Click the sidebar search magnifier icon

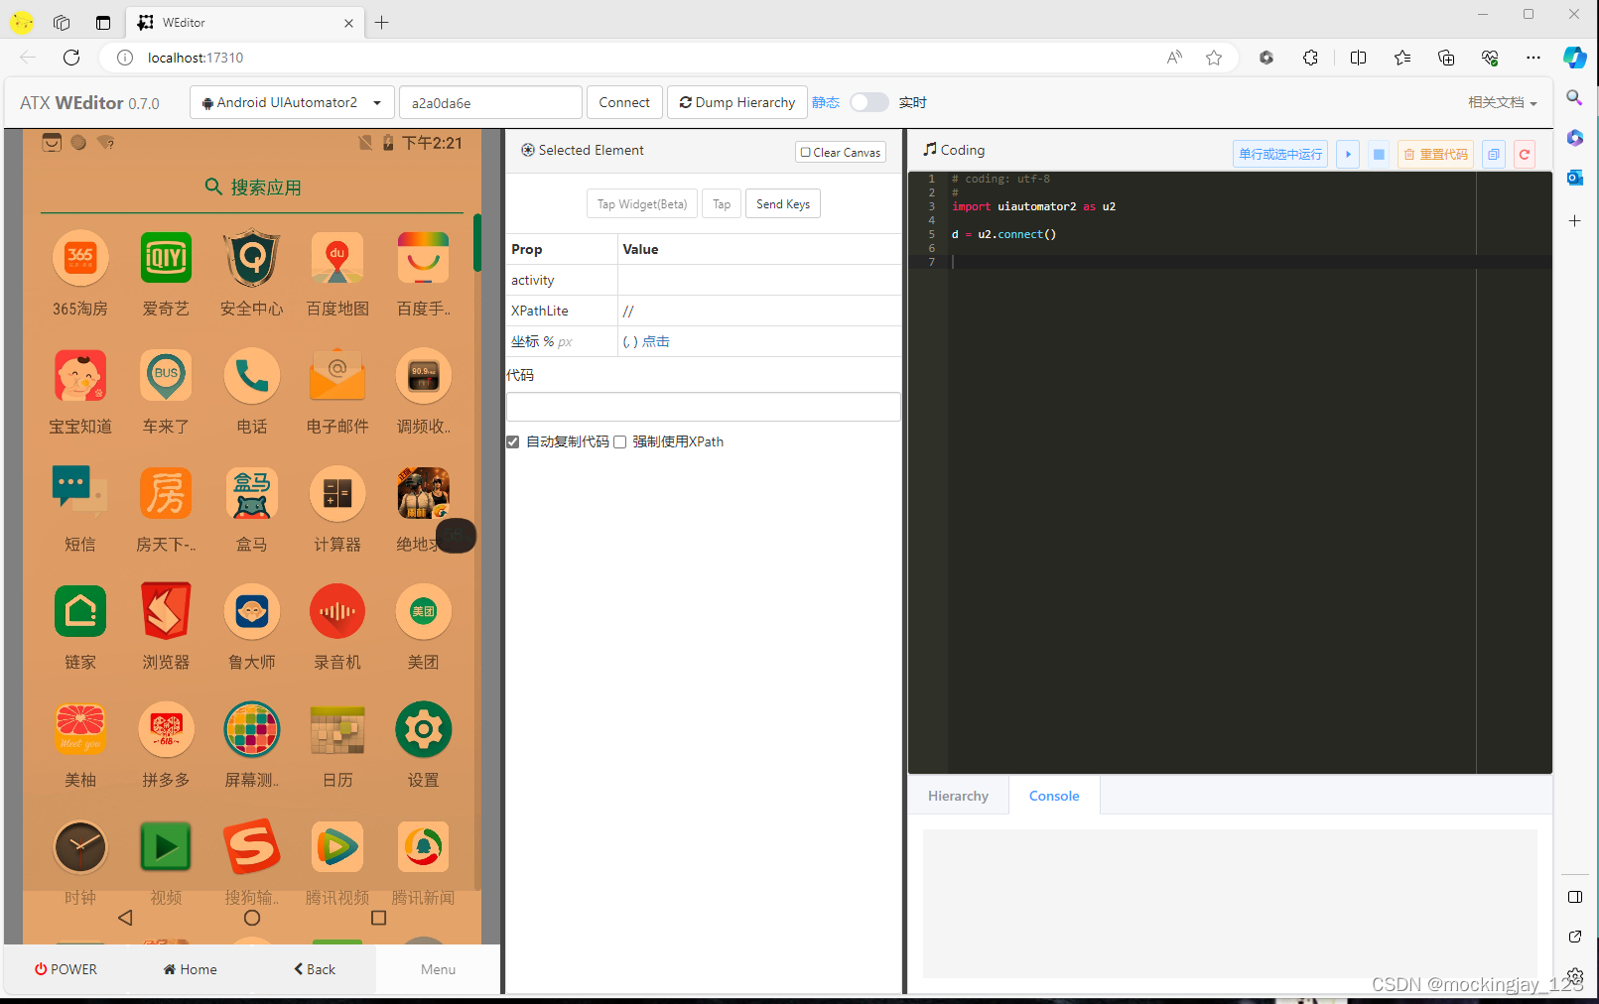[1574, 97]
